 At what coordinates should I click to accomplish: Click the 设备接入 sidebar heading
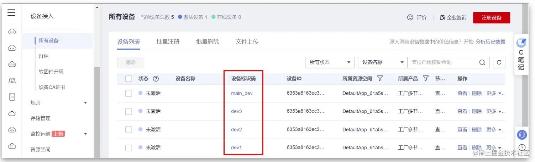pyautogui.click(x=42, y=16)
